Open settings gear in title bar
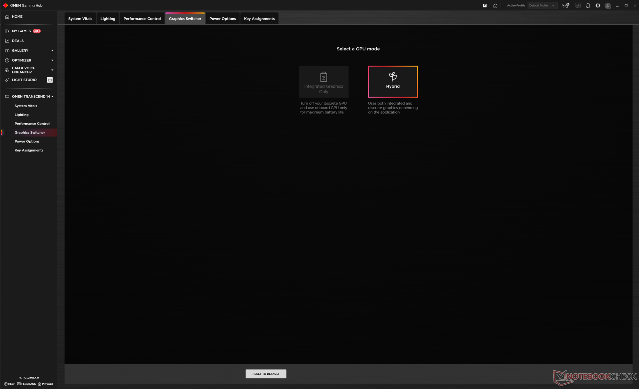The image size is (639, 389). [598, 6]
